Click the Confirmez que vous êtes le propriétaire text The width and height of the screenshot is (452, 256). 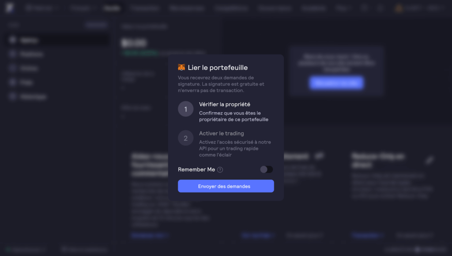234,116
